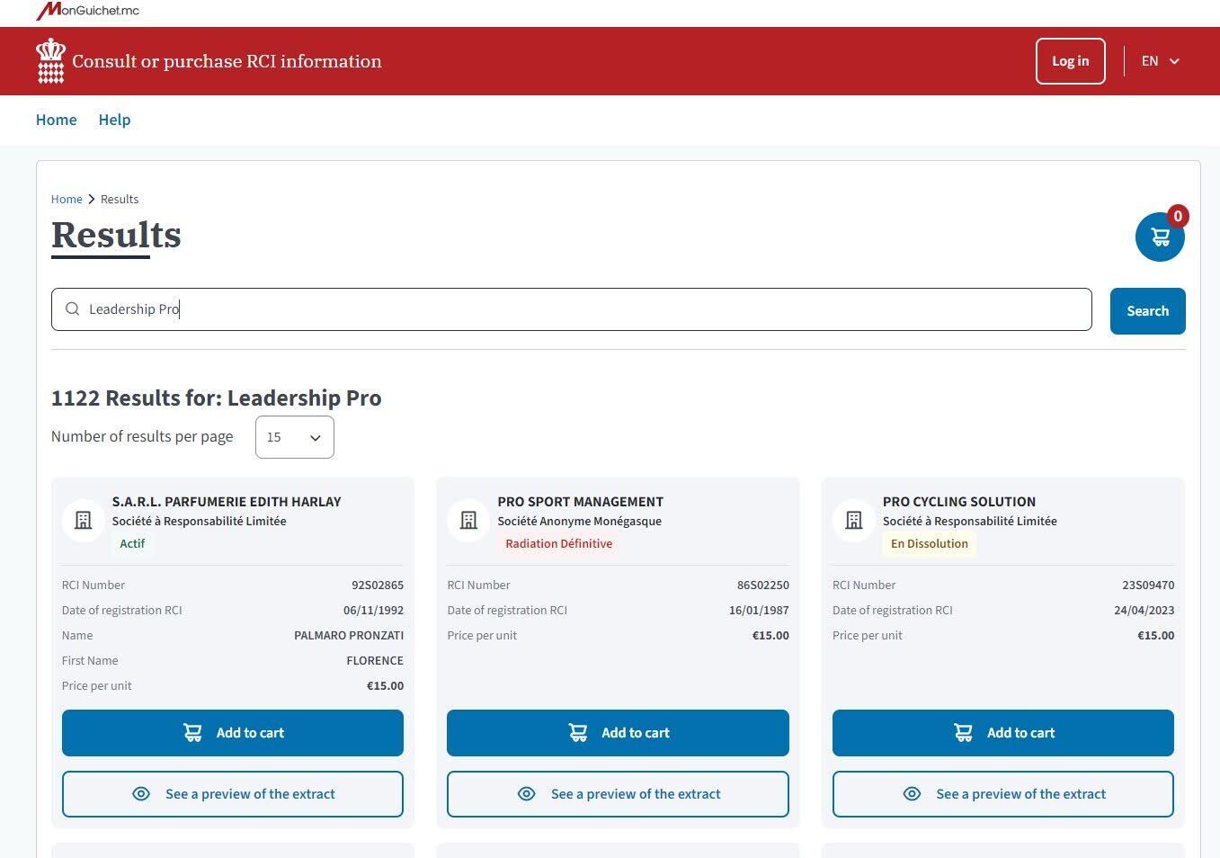Click Société Anonyme Monégasque text
Image resolution: width=1220 pixels, height=858 pixels.
tap(579, 522)
